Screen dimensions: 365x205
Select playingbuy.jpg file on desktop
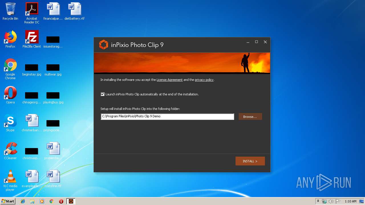coord(53,98)
